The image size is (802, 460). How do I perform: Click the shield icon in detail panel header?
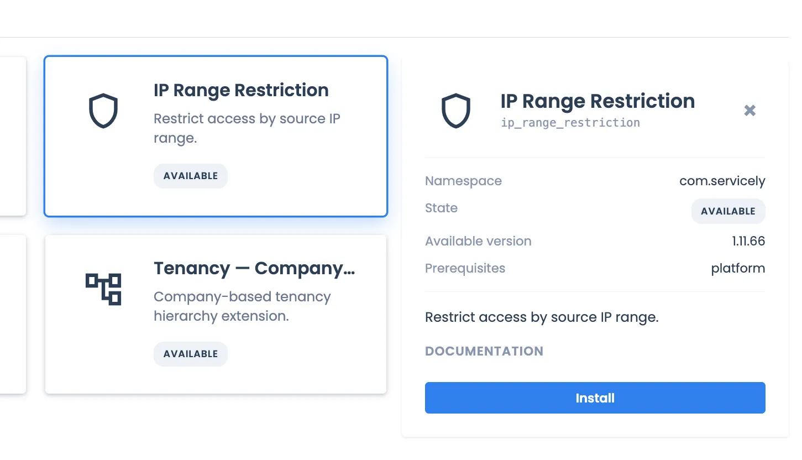coord(455,111)
